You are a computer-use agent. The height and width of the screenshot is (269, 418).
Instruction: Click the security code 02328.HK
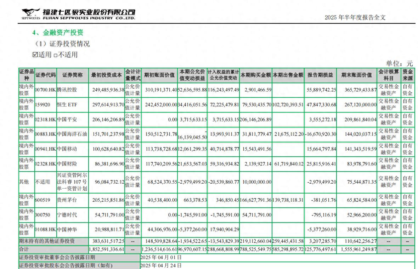45,164
